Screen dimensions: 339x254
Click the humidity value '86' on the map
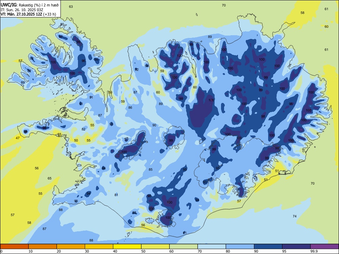click(x=130, y=108)
